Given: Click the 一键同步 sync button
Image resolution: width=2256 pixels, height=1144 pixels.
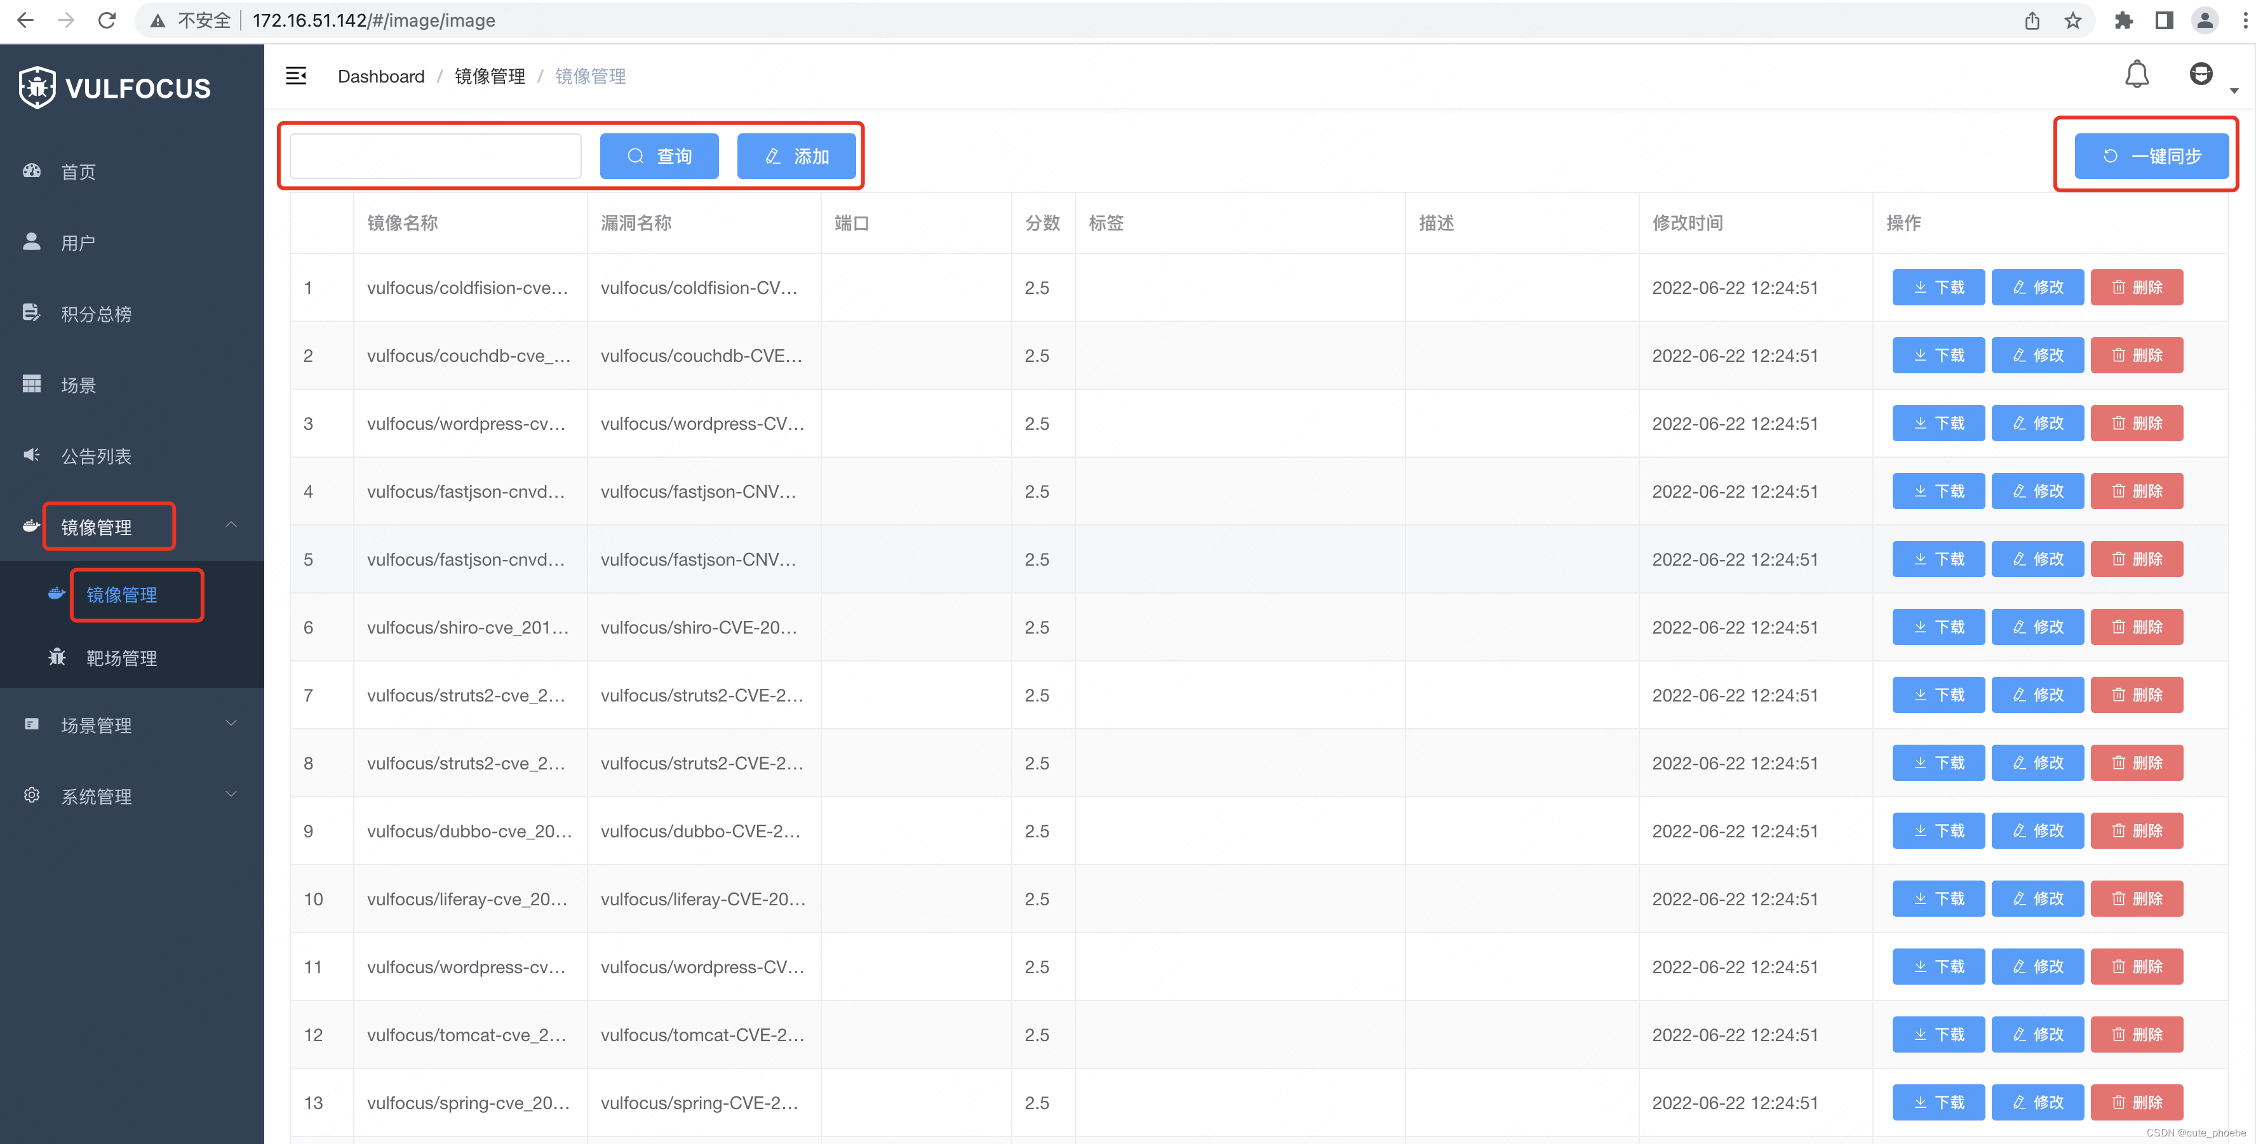Looking at the screenshot, I should pos(2151,156).
